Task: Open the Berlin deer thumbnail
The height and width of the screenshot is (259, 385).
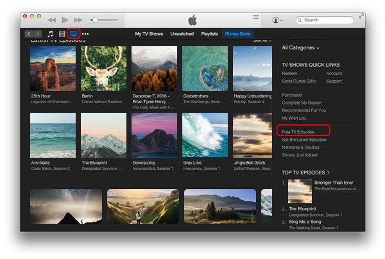Action: [103, 69]
